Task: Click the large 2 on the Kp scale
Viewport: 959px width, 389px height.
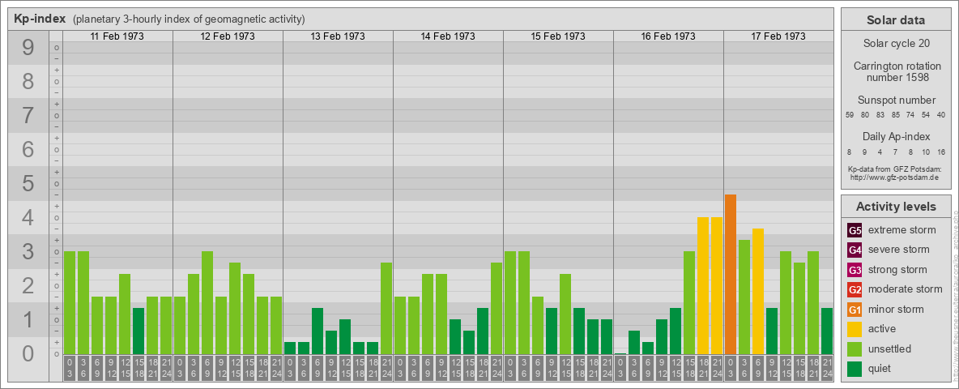Action: [x=28, y=285]
